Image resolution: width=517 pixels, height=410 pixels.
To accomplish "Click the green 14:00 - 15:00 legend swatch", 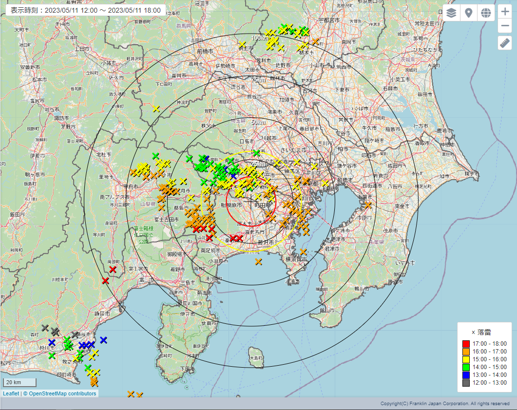I will [466, 368].
